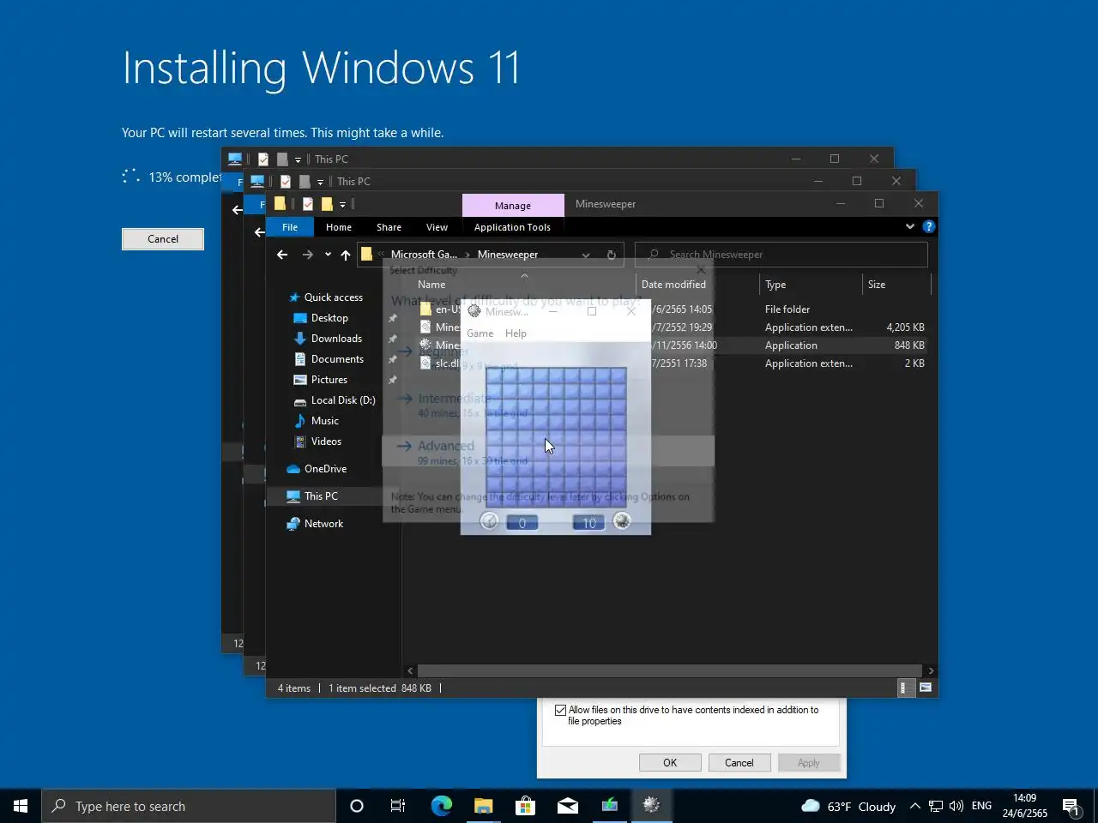Select Network in the navigation pane

pos(323,524)
